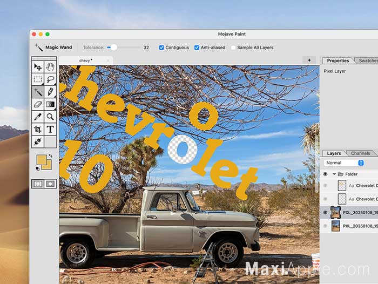Viewport: 378px width, 284px height.
Task: Select the Text tool
Action: pos(50,130)
